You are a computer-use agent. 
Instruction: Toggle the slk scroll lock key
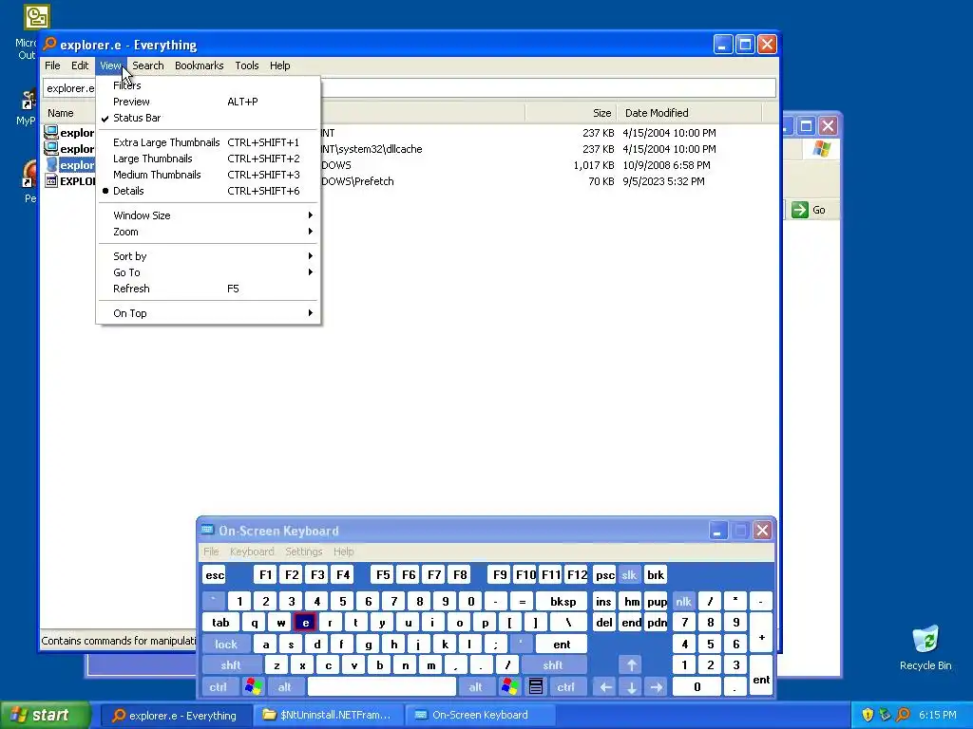pos(629,575)
